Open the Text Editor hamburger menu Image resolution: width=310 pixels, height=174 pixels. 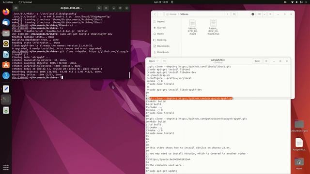pyautogui.click(x=266, y=61)
